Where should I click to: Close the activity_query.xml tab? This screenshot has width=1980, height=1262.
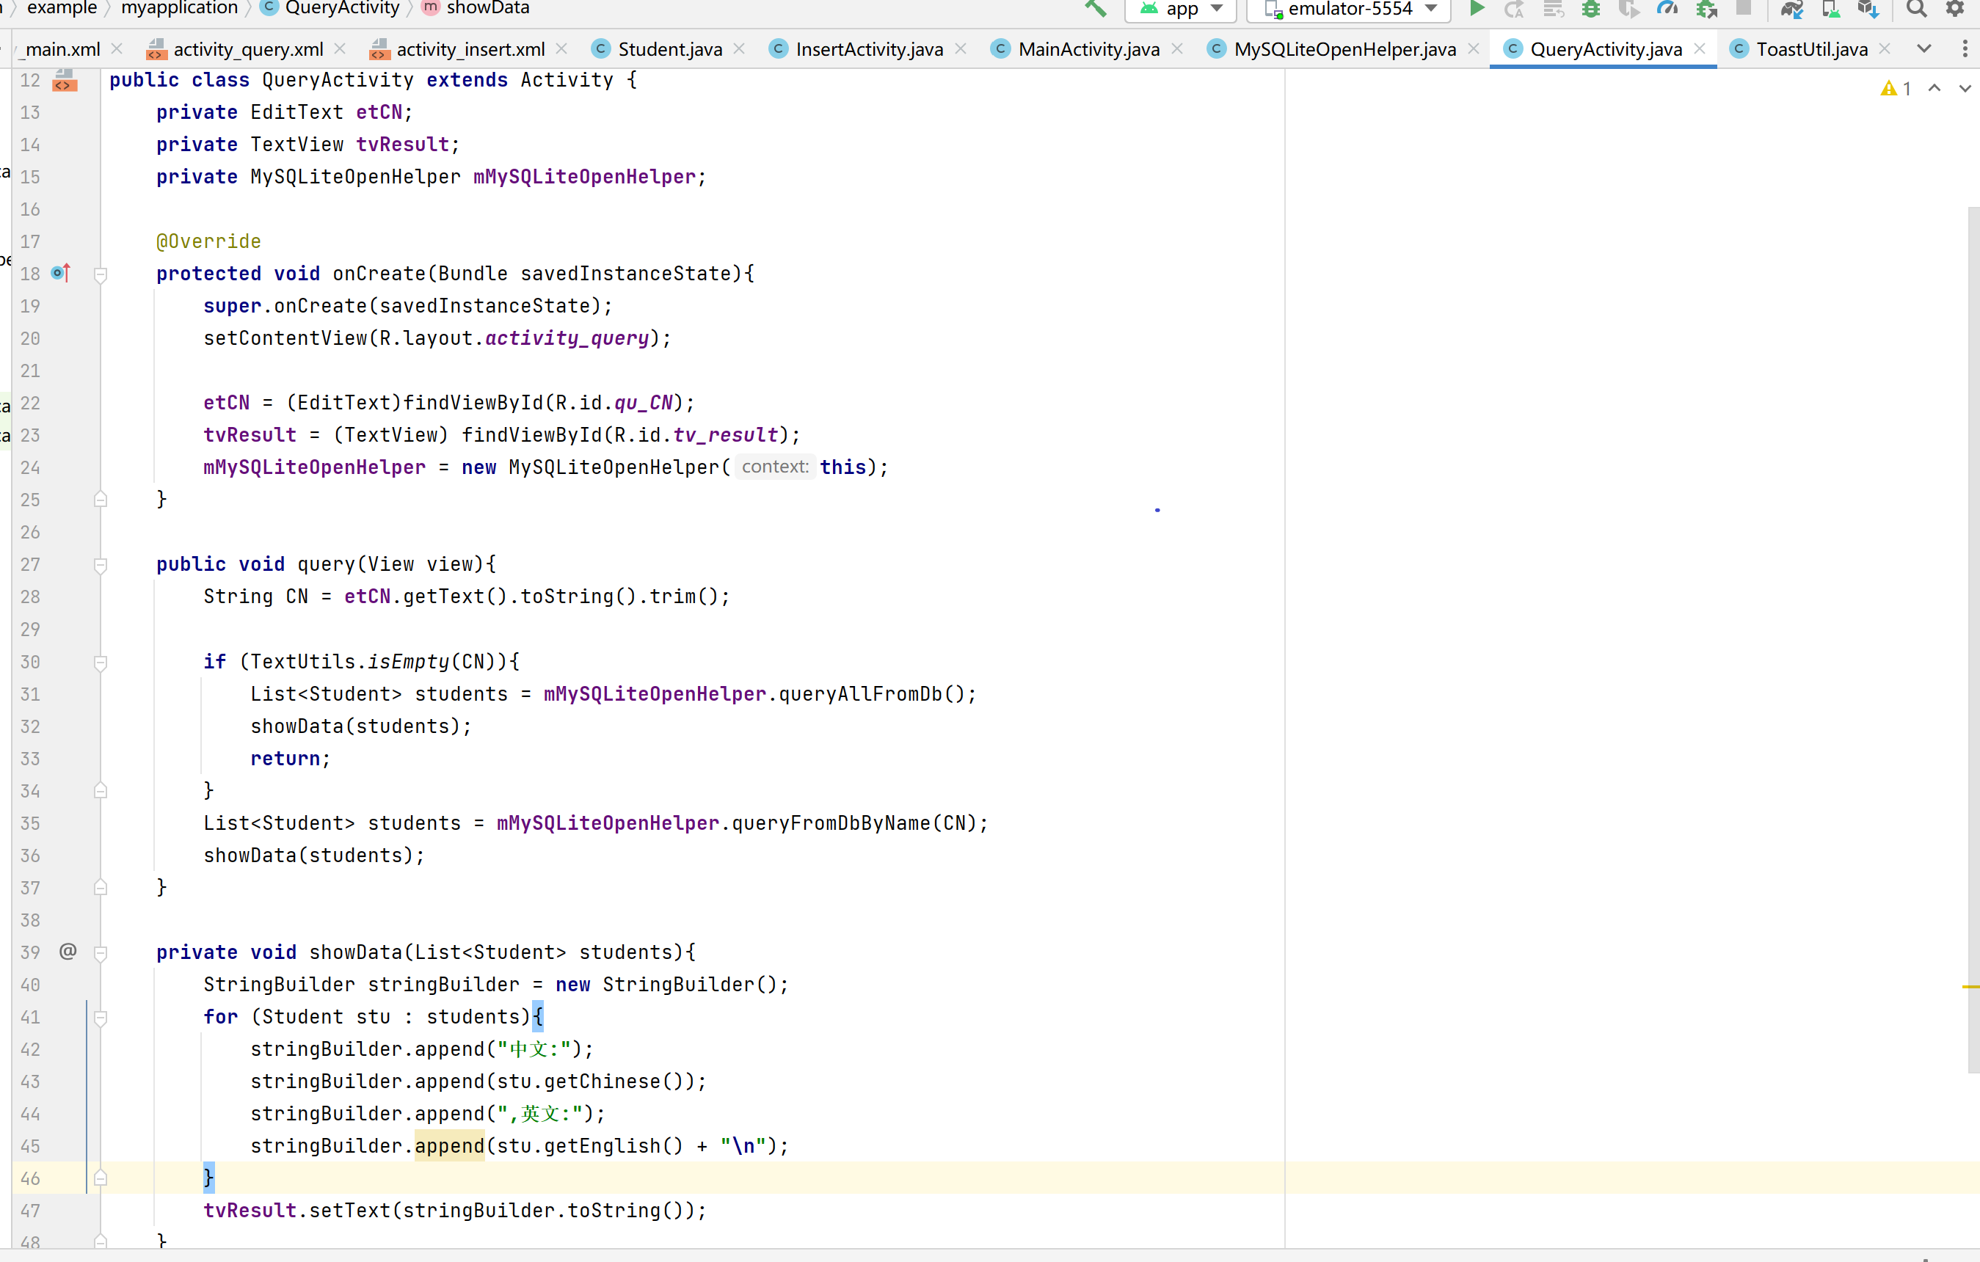point(340,48)
